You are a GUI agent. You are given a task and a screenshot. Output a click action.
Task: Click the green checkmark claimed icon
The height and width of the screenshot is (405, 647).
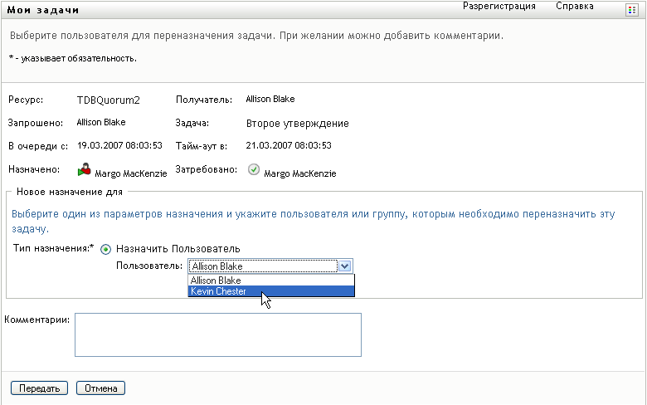pos(254,170)
